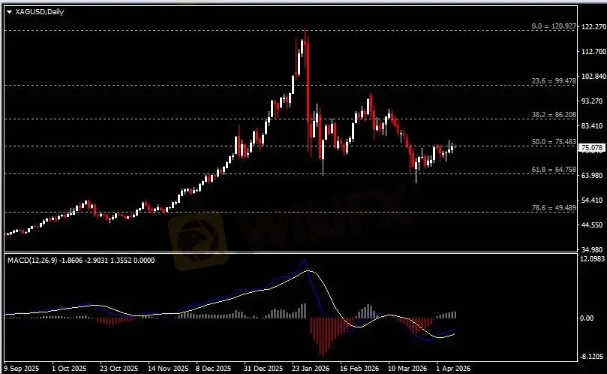
Task: Click the MACD zero level 0.00
Action: 587,318
